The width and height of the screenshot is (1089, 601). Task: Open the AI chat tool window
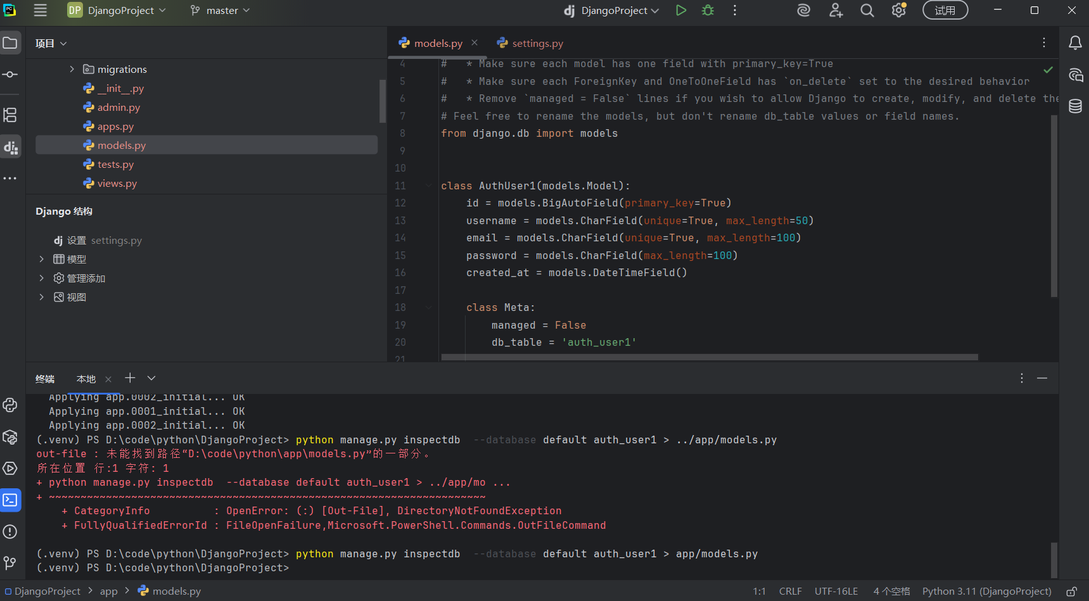tap(1075, 75)
